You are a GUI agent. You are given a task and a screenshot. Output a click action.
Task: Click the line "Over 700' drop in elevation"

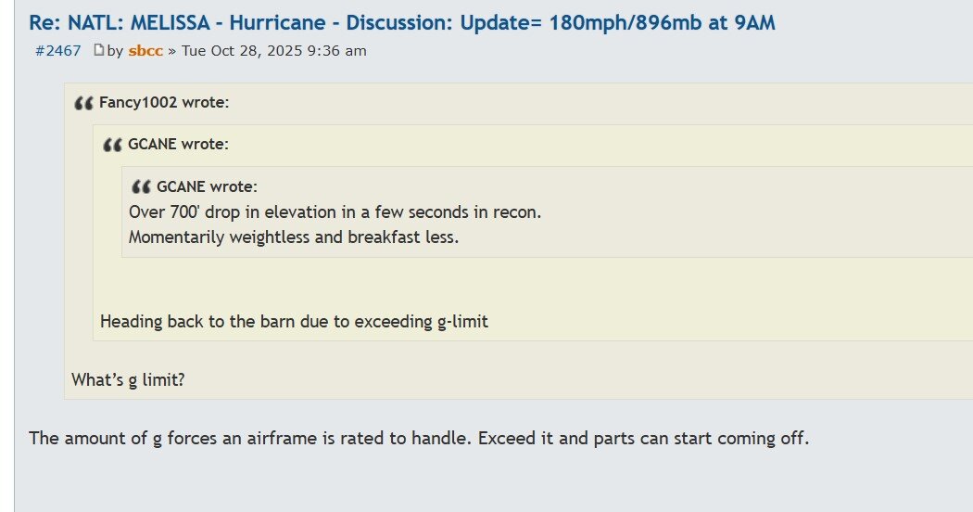[335, 211]
